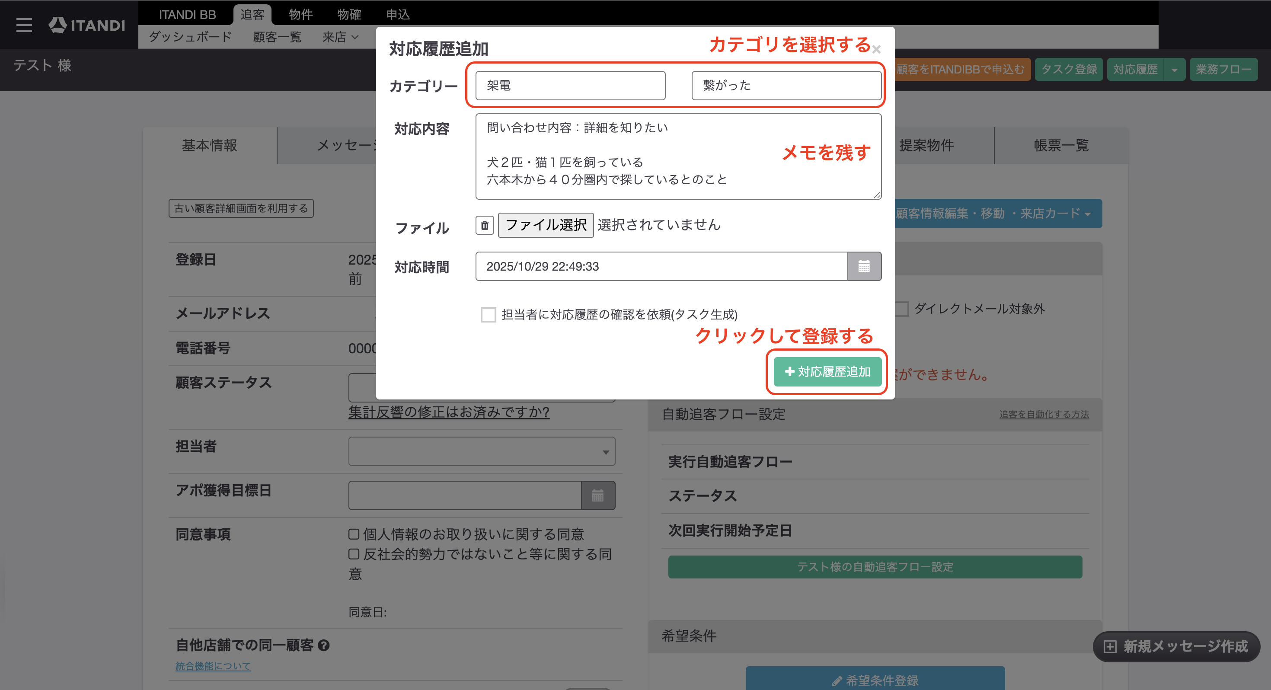Click the アポ獲得目標日 input field
The width and height of the screenshot is (1271, 690).
(x=465, y=495)
